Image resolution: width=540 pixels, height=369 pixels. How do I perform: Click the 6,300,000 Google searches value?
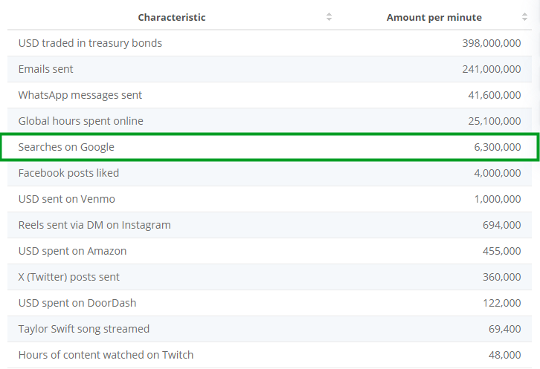[x=498, y=147]
